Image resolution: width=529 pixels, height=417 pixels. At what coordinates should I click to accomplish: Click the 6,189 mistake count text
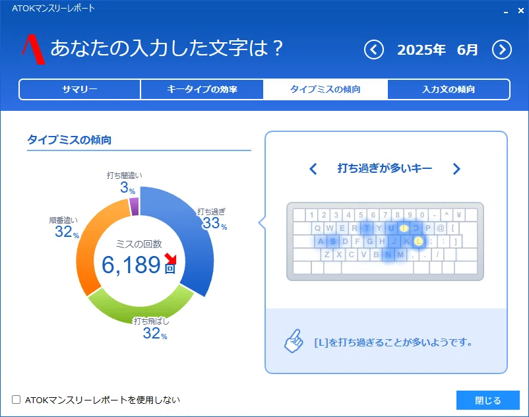coord(131,265)
